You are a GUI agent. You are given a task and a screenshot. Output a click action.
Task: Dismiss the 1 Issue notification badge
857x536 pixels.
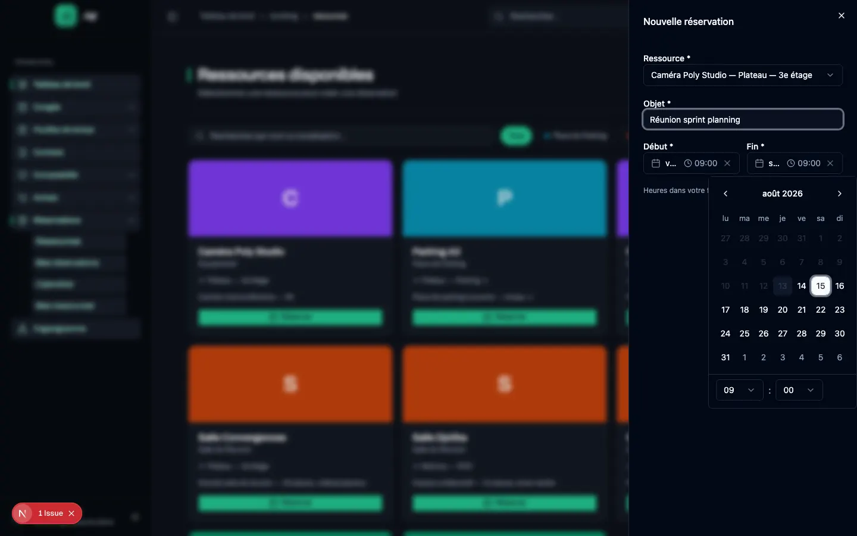pyautogui.click(x=71, y=513)
